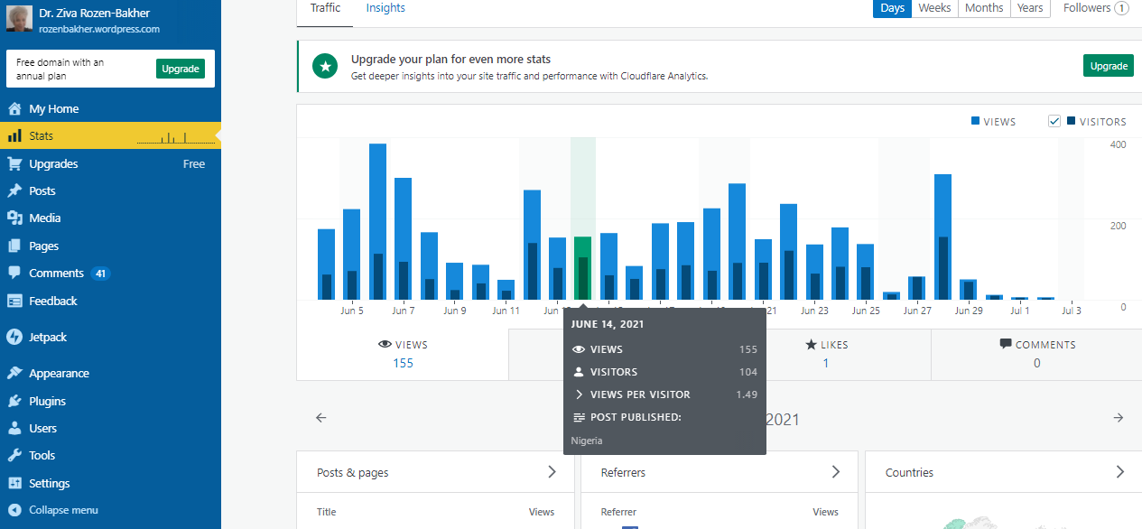Select the Months period button
This screenshot has height=529, width=1142.
click(x=984, y=8)
